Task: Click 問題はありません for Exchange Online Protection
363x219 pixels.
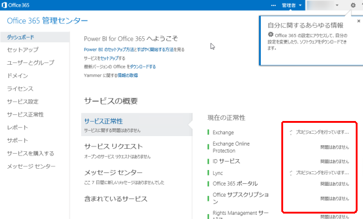Action: [x=335, y=147]
